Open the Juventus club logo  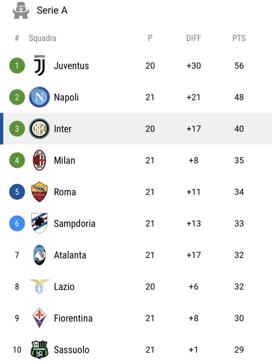coord(39,65)
